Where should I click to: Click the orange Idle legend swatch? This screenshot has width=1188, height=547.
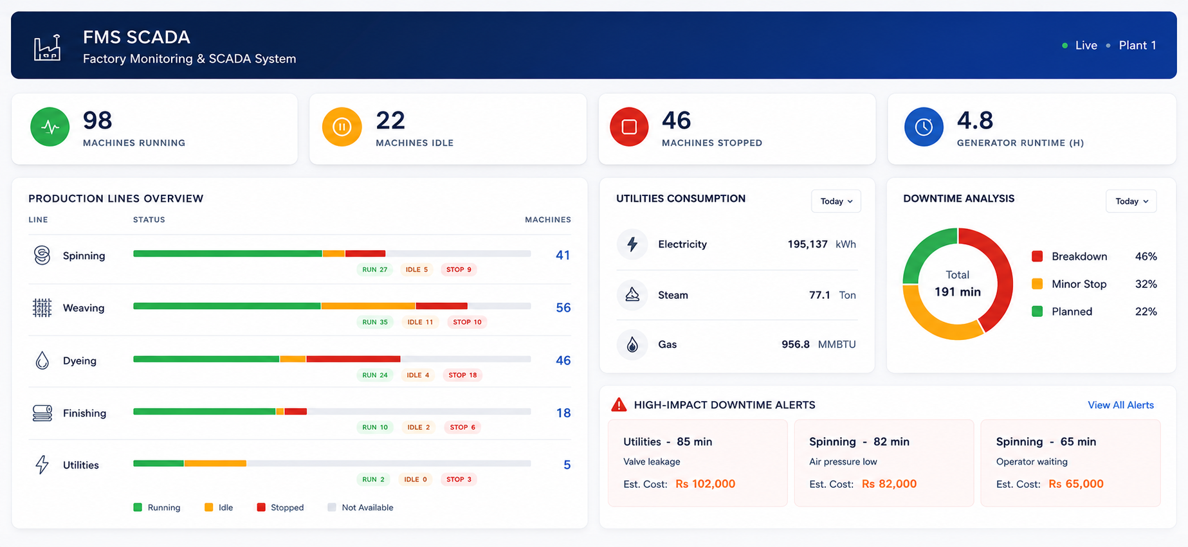click(x=208, y=507)
